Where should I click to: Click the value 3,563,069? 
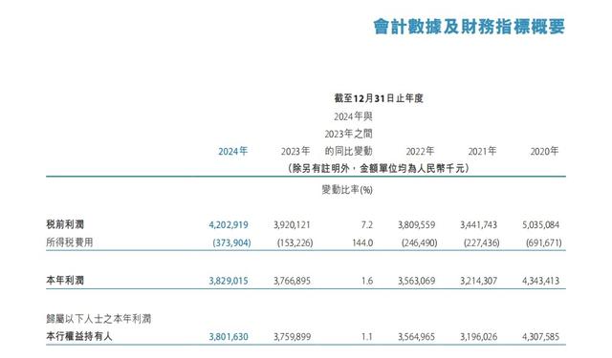417,281
